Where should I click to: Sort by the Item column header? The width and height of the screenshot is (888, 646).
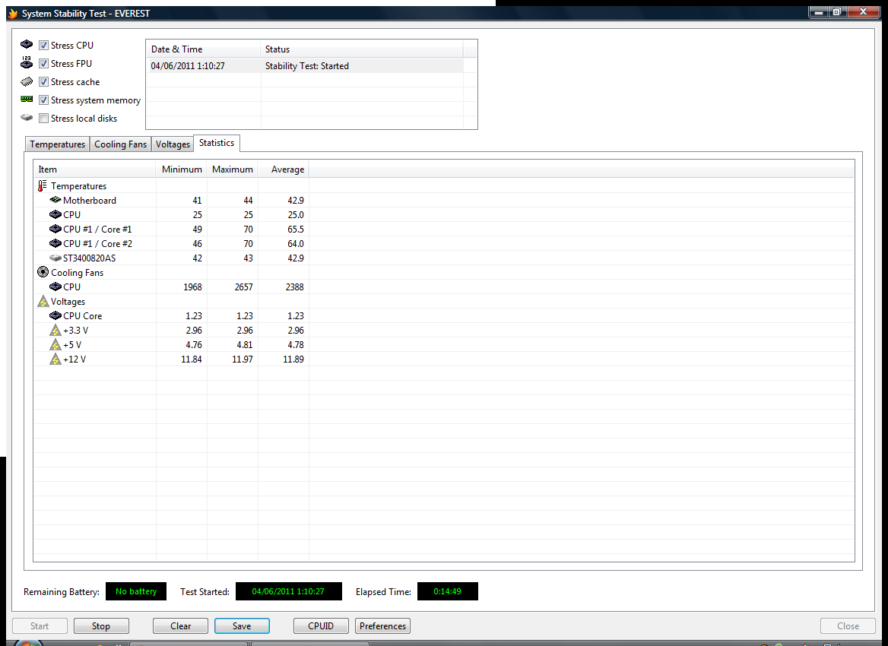[94, 169]
